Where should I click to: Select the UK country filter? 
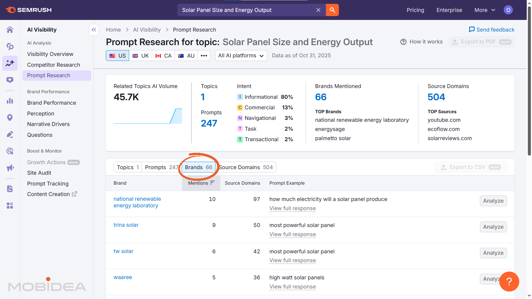[140, 55]
